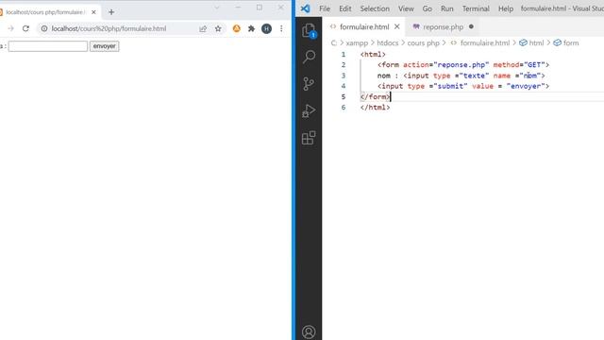The width and height of the screenshot is (604, 340).
Task: Click the "reponse.php" action value in code
Action: (461, 65)
